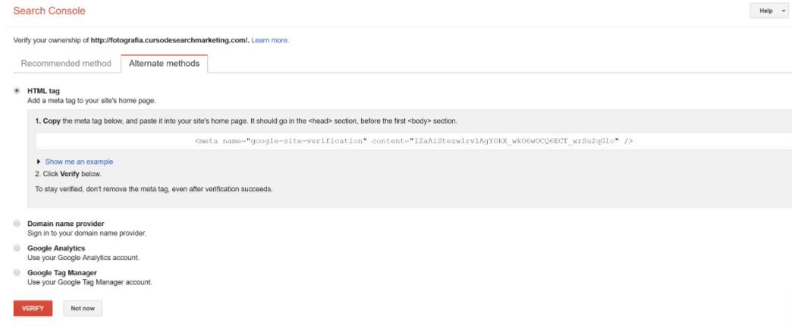Click the 'To stay verified' note text
The width and height of the screenshot is (792, 326).
153,190
